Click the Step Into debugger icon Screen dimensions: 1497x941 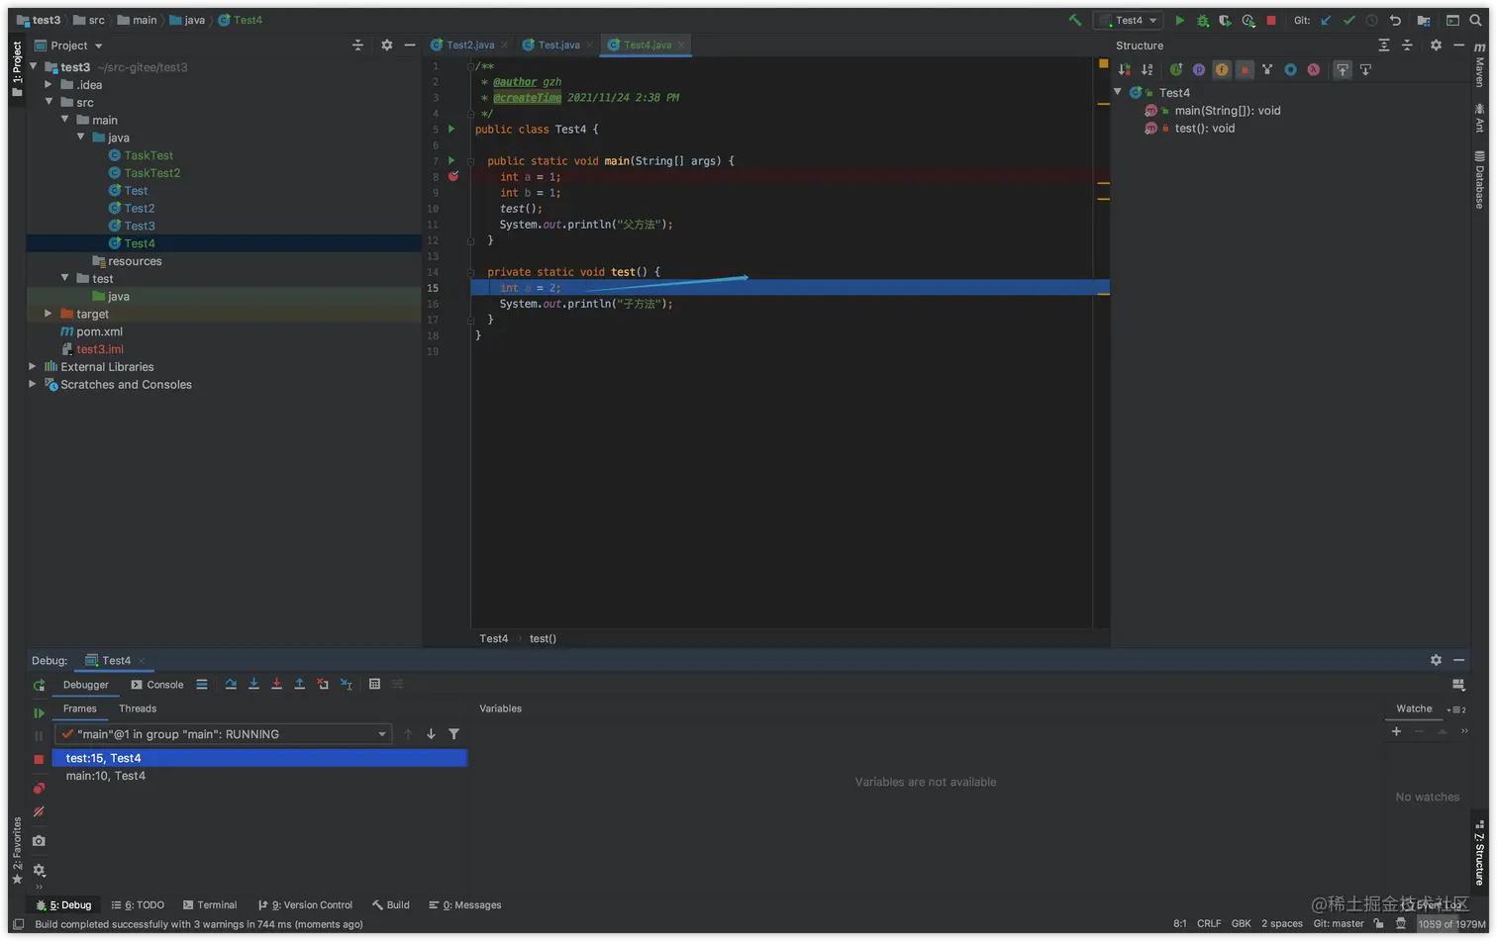(x=253, y=684)
